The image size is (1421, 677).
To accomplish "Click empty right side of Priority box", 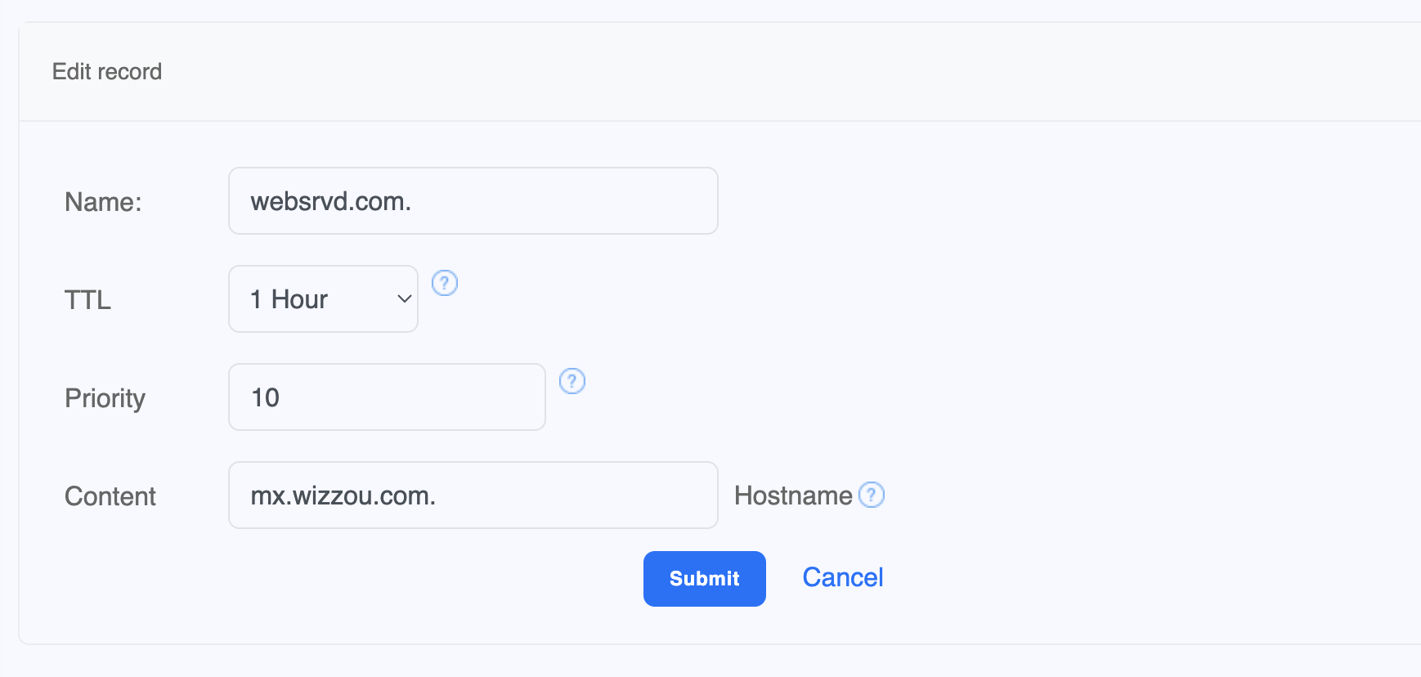I will click(474, 397).
